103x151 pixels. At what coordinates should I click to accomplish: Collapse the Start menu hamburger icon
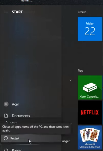[x=6, y=12]
